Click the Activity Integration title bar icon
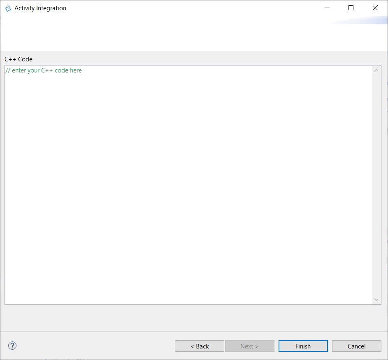 tap(8, 8)
